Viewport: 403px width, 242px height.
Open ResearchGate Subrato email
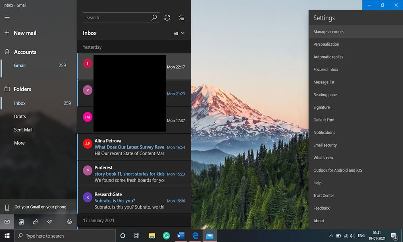coord(134,200)
